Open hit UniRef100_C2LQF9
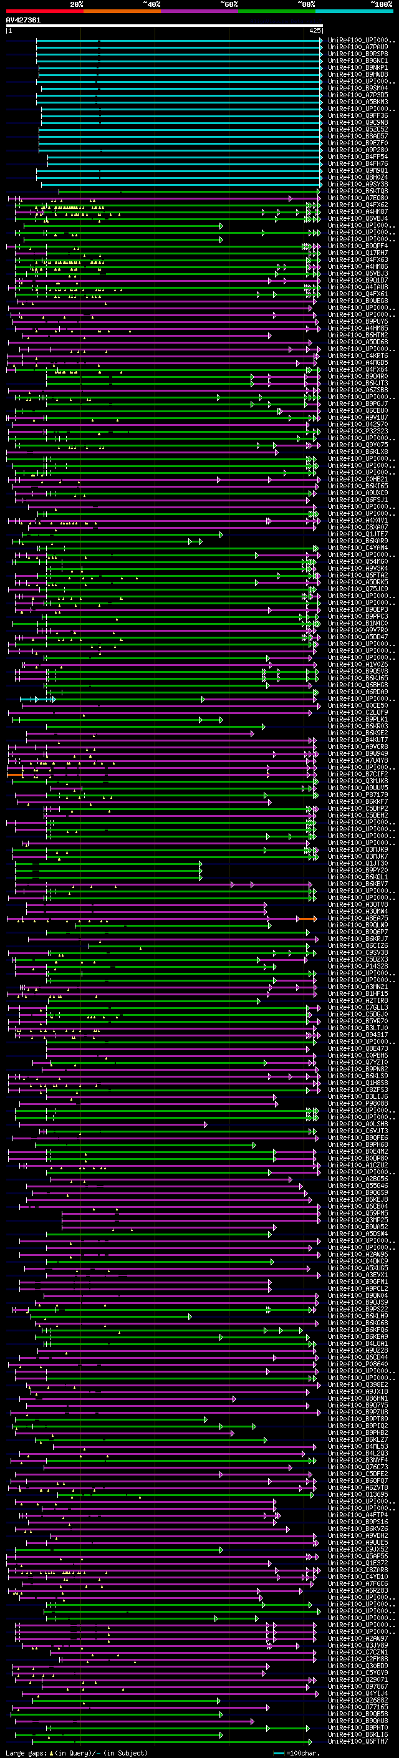399x1758 pixels. (x=358, y=712)
